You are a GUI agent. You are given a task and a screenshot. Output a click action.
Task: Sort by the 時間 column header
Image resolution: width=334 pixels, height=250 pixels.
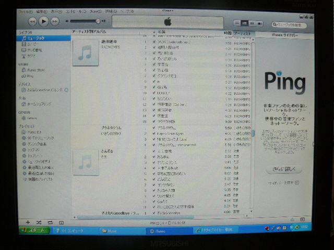point(228,33)
